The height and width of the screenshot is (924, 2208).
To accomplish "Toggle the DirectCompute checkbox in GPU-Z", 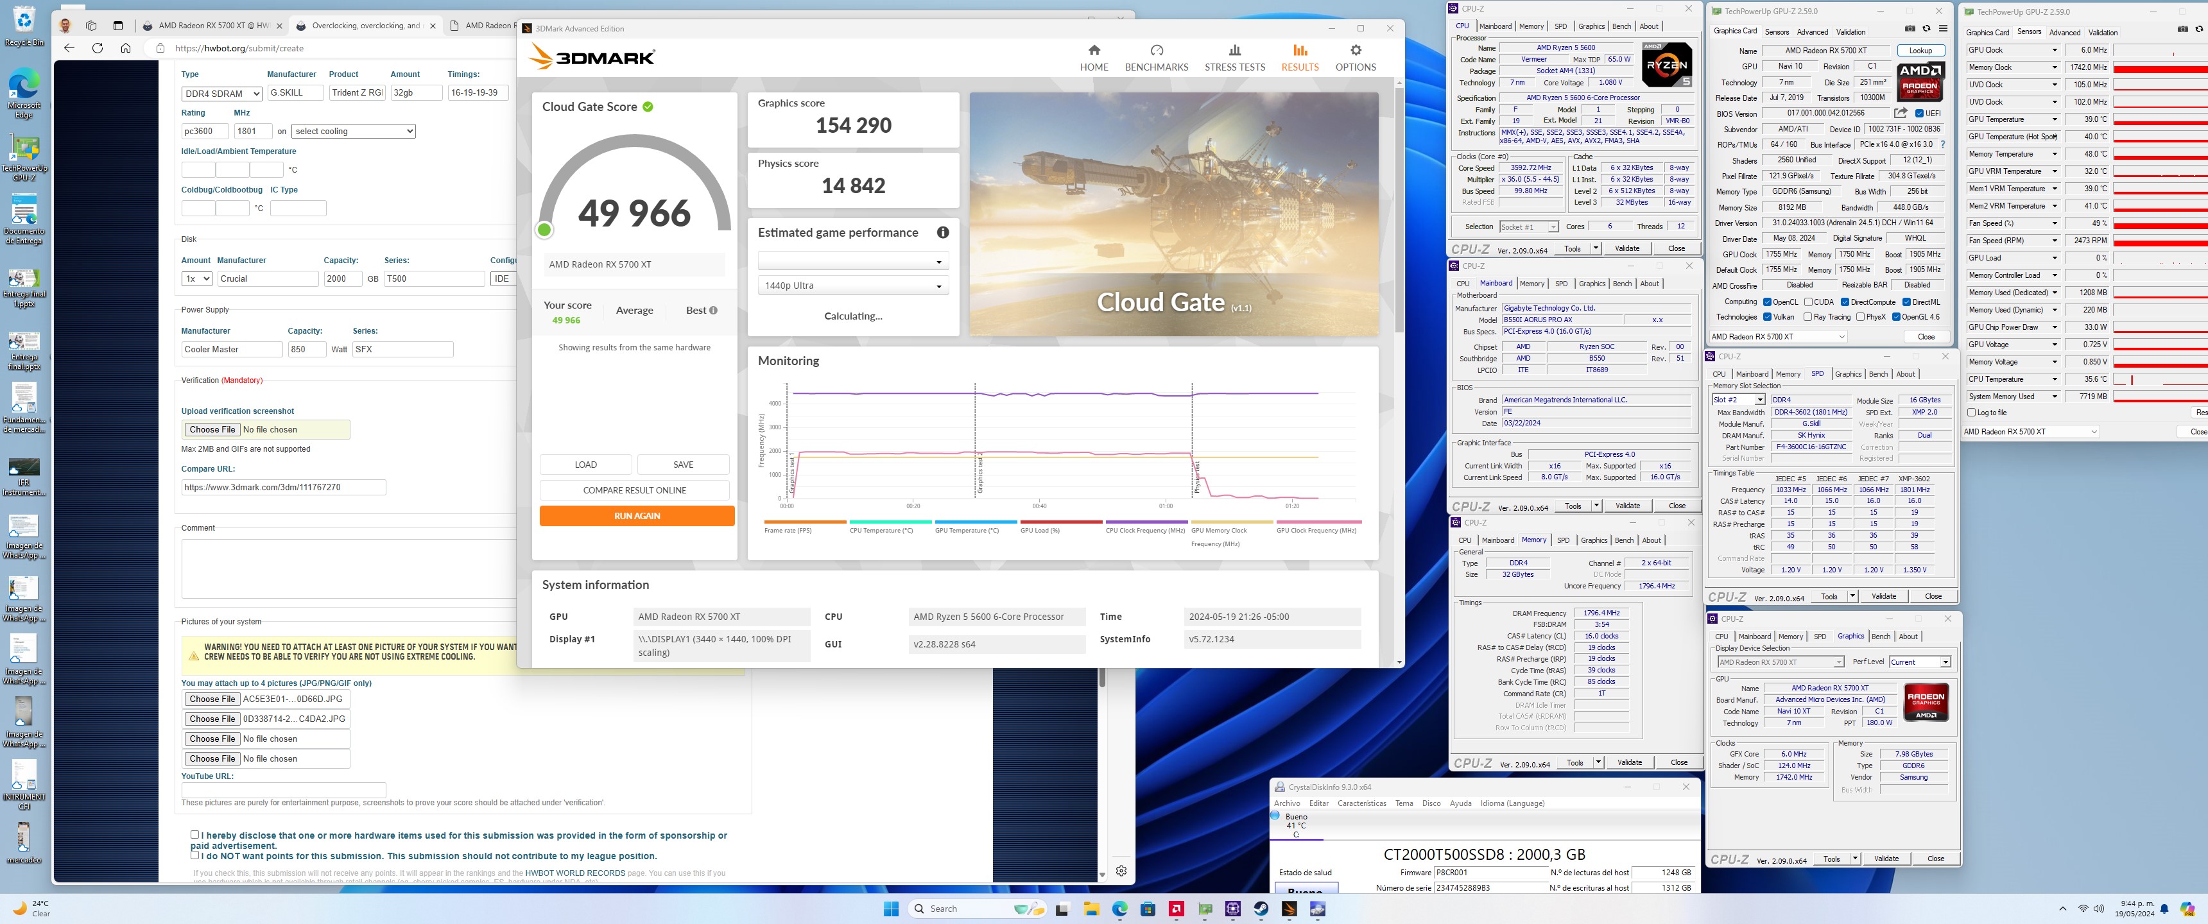I will tap(1845, 302).
